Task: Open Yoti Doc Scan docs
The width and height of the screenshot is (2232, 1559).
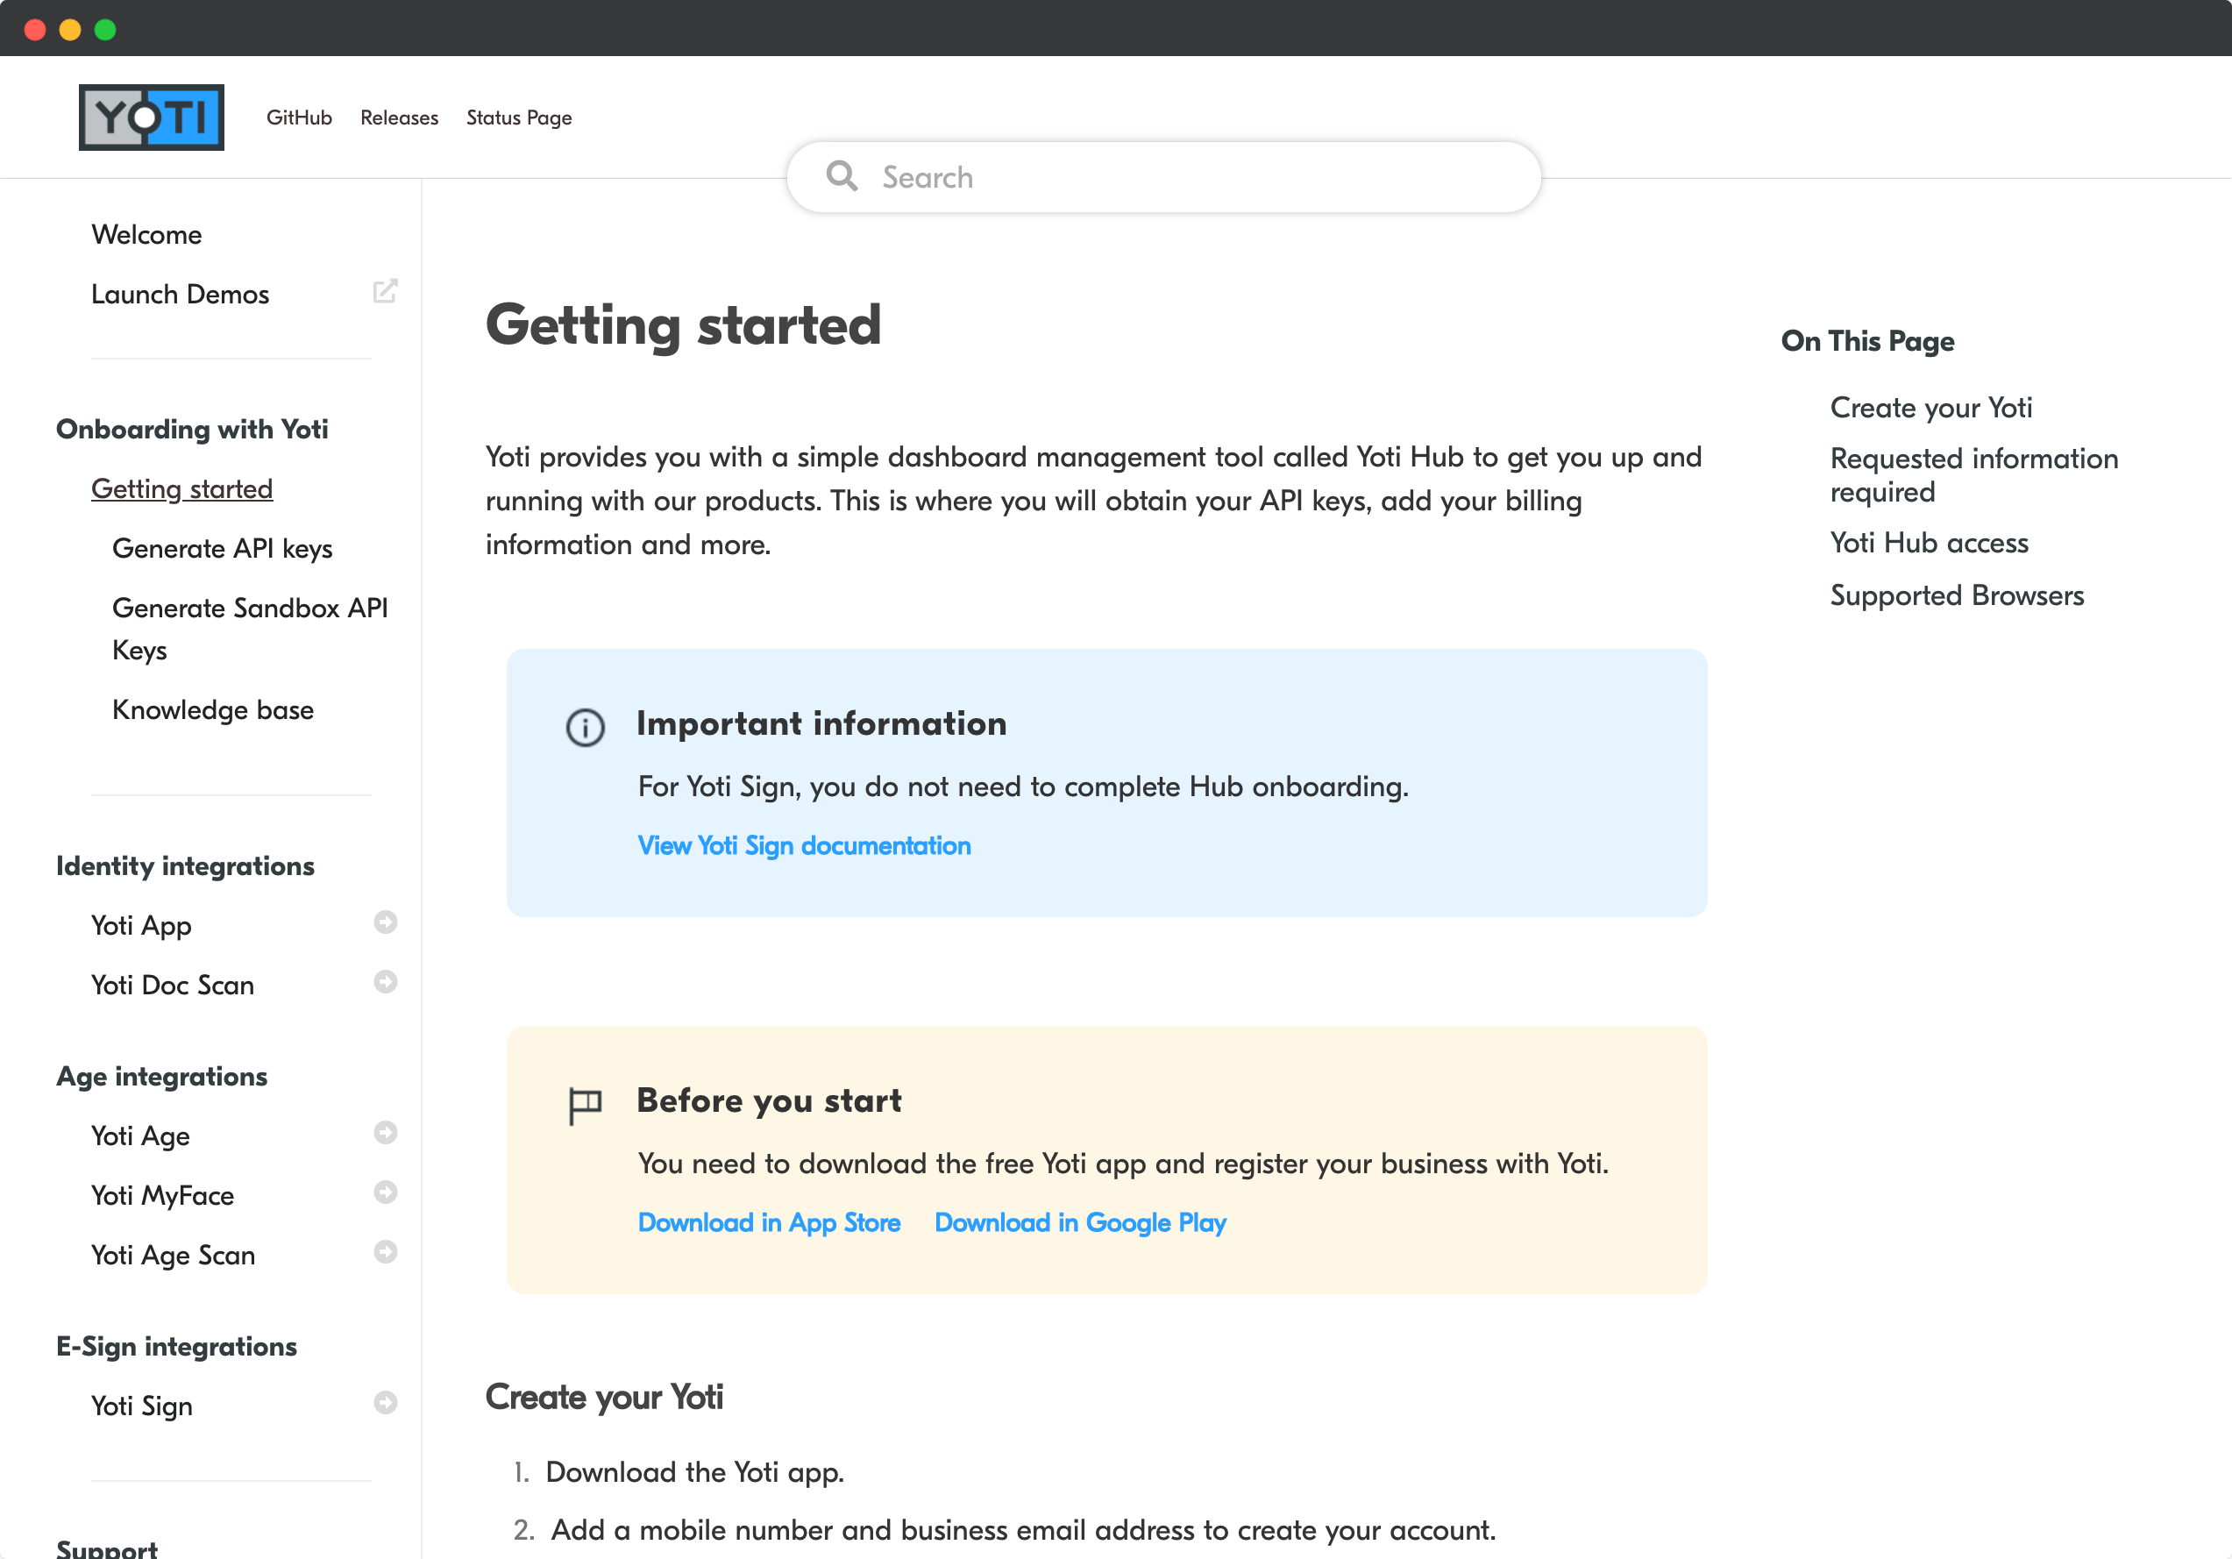Action: pos(172,986)
